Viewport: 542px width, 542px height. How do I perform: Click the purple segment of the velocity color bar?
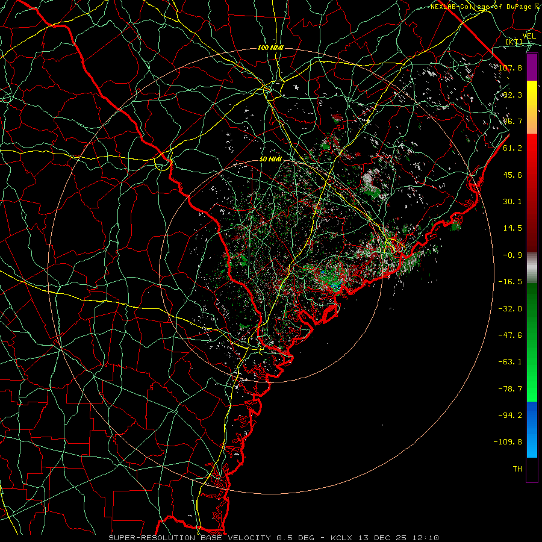point(532,67)
